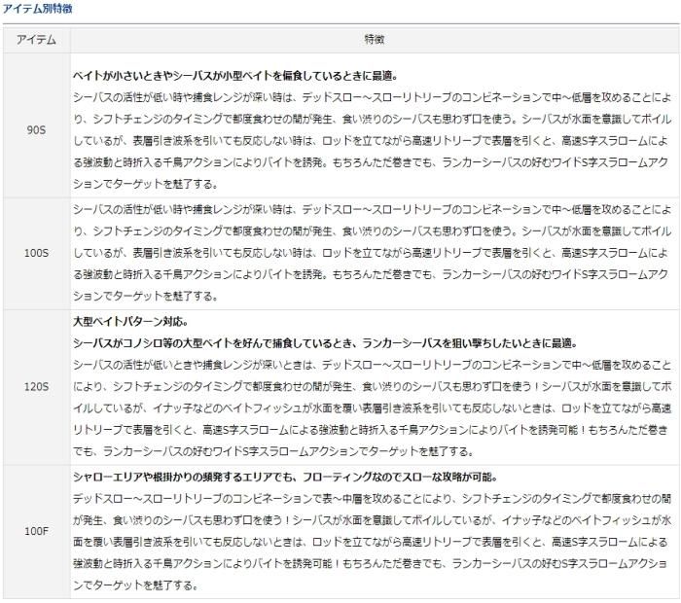Click the アイテム column header

[x=36, y=40]
